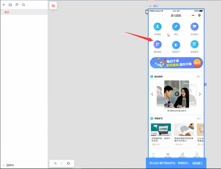
Task: Open the LEARNING course thumbnail
Action: tap(161, 130)
